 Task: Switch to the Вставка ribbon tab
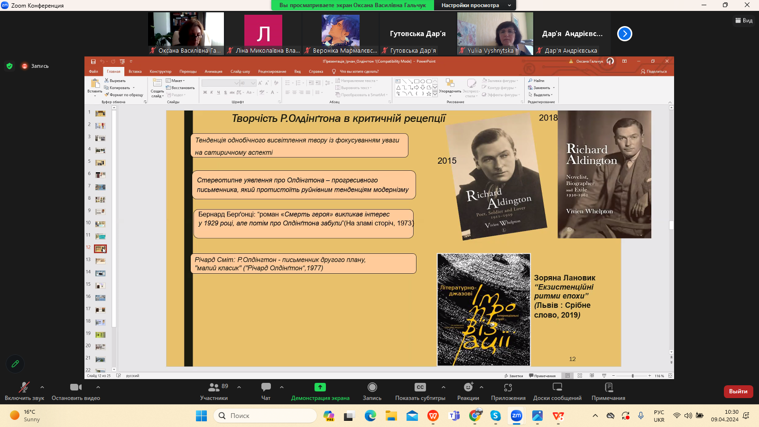[135, 72]
